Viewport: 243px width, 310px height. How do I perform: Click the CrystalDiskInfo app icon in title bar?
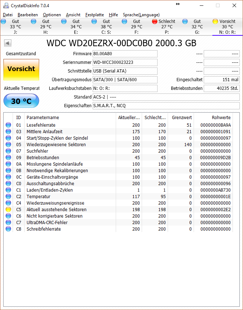click(x=6, y=5)
